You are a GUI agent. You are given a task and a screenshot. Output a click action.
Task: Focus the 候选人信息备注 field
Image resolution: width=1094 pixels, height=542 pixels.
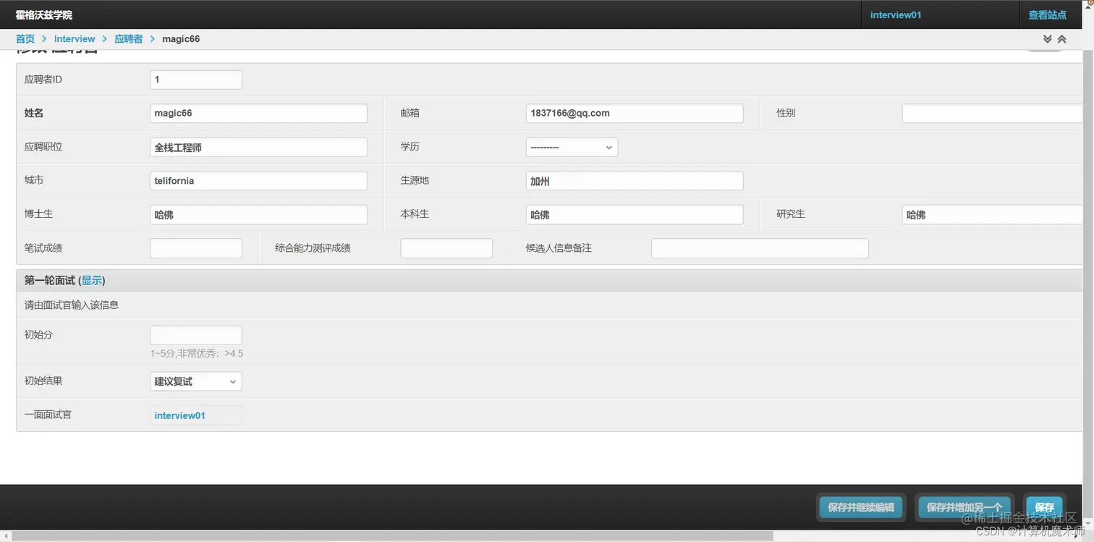point(760,248)
